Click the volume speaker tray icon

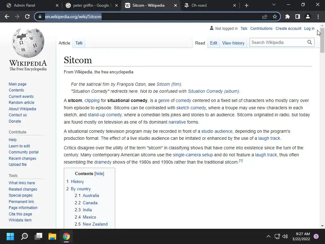(x=285, y=236)
